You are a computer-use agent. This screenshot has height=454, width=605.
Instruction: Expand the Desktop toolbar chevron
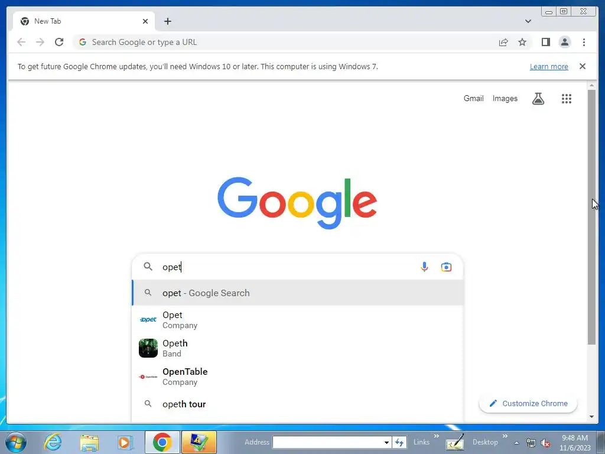point(505,436)
